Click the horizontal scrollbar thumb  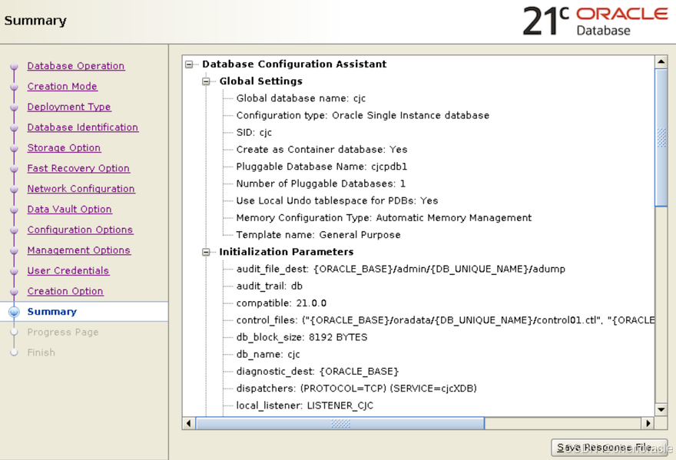(x=340, y=423)
